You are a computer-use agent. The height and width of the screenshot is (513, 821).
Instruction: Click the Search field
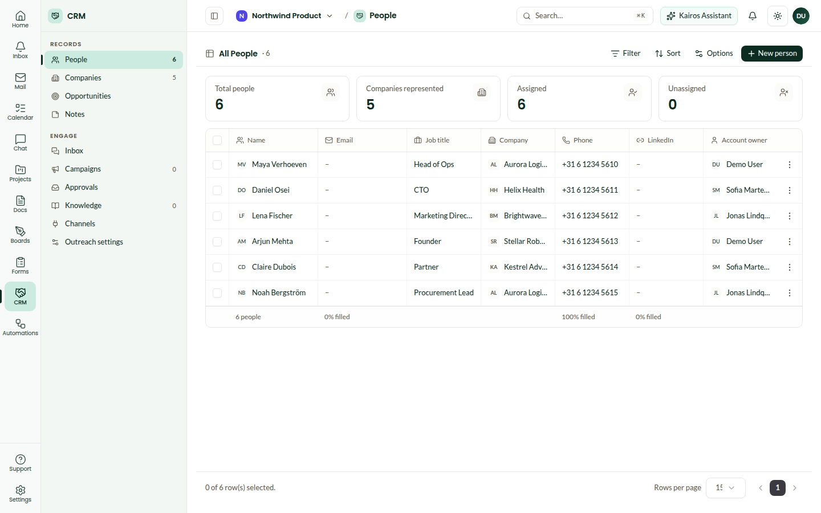point(584,16)
